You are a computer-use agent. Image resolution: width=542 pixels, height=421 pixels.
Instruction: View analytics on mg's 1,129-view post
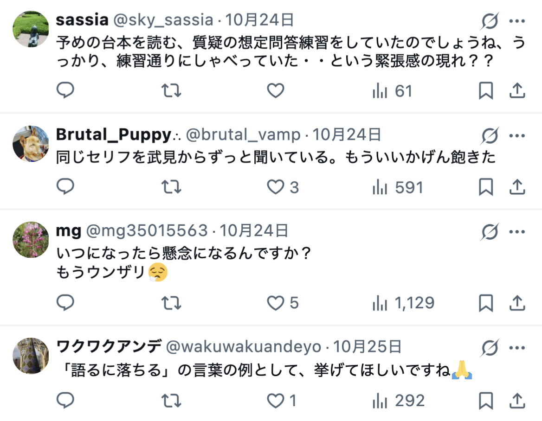coord(403,303)
